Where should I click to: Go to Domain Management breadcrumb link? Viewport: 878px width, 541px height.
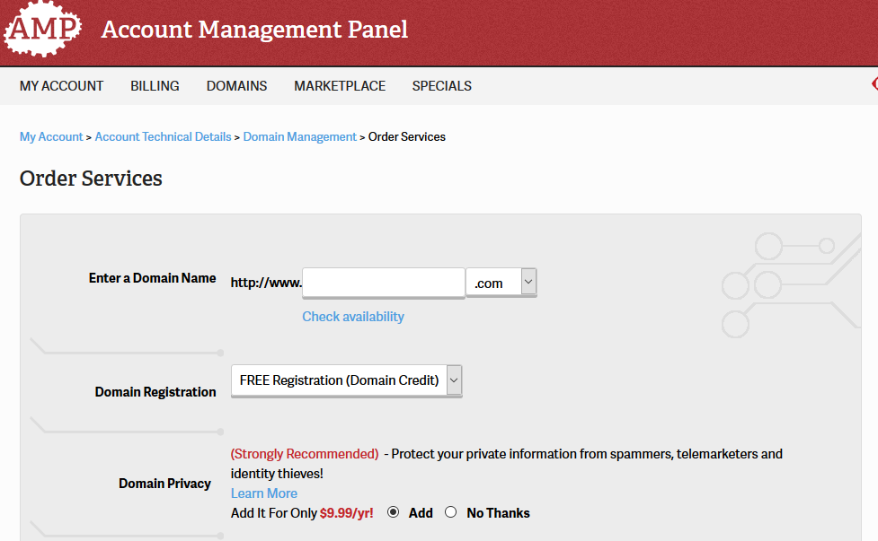coord(299,137)
